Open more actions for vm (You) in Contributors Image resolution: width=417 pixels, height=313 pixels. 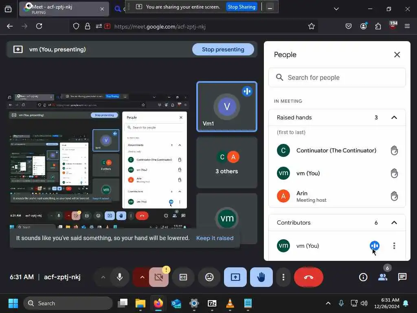tap(394, 246)
